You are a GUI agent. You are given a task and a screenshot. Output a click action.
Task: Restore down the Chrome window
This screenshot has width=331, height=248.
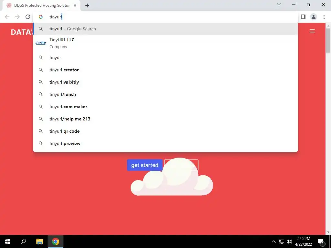click(309, 5)
